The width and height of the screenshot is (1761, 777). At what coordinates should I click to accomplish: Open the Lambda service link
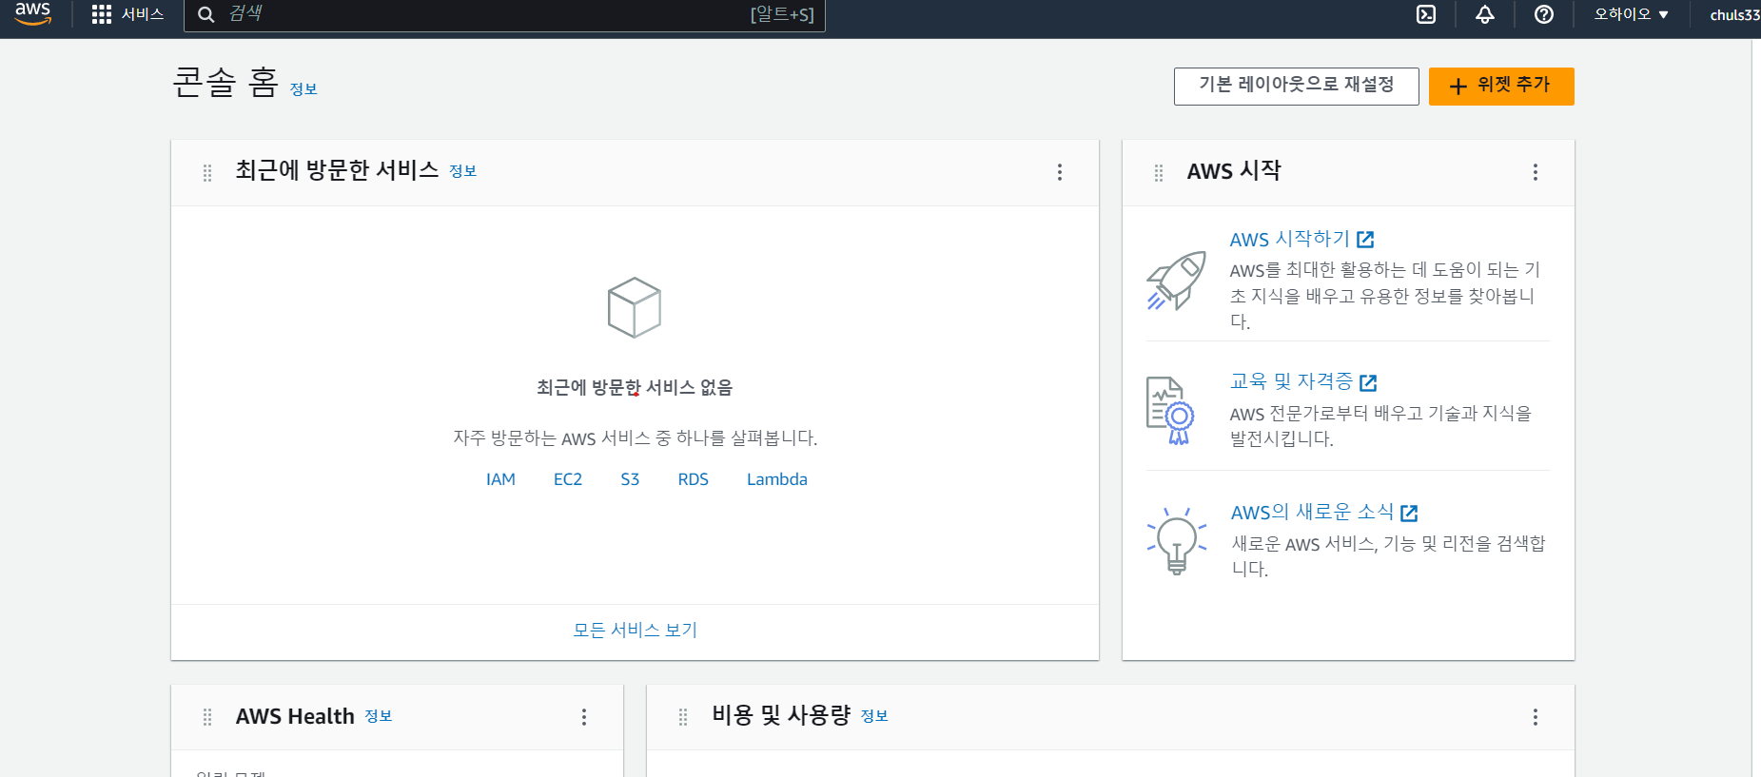tap(777, 479)
